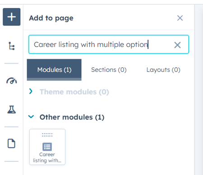Expand Theme modules chevron arrow
The height and width of the screenshot is (175, 203).
pos(31,91)
